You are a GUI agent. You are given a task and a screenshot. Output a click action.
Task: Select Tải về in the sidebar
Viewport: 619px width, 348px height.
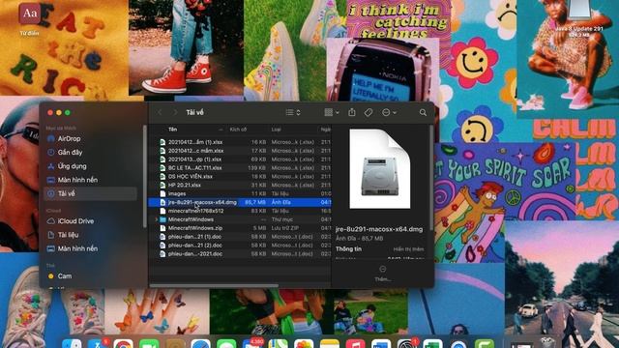coord(90,193)
